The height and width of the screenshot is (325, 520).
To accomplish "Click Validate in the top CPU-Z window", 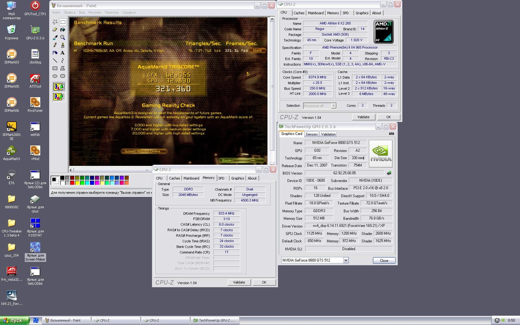I will click(363, 117).
